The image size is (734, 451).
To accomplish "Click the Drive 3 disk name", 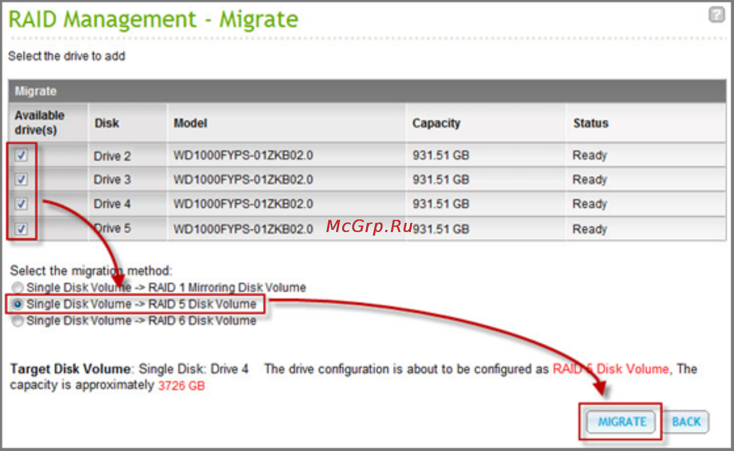I will [112, 180].
